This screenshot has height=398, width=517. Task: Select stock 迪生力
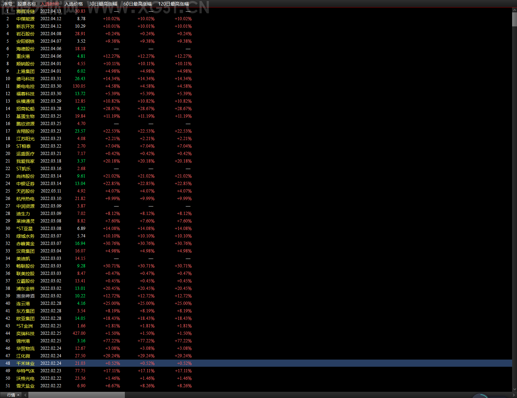pos(23,214)
